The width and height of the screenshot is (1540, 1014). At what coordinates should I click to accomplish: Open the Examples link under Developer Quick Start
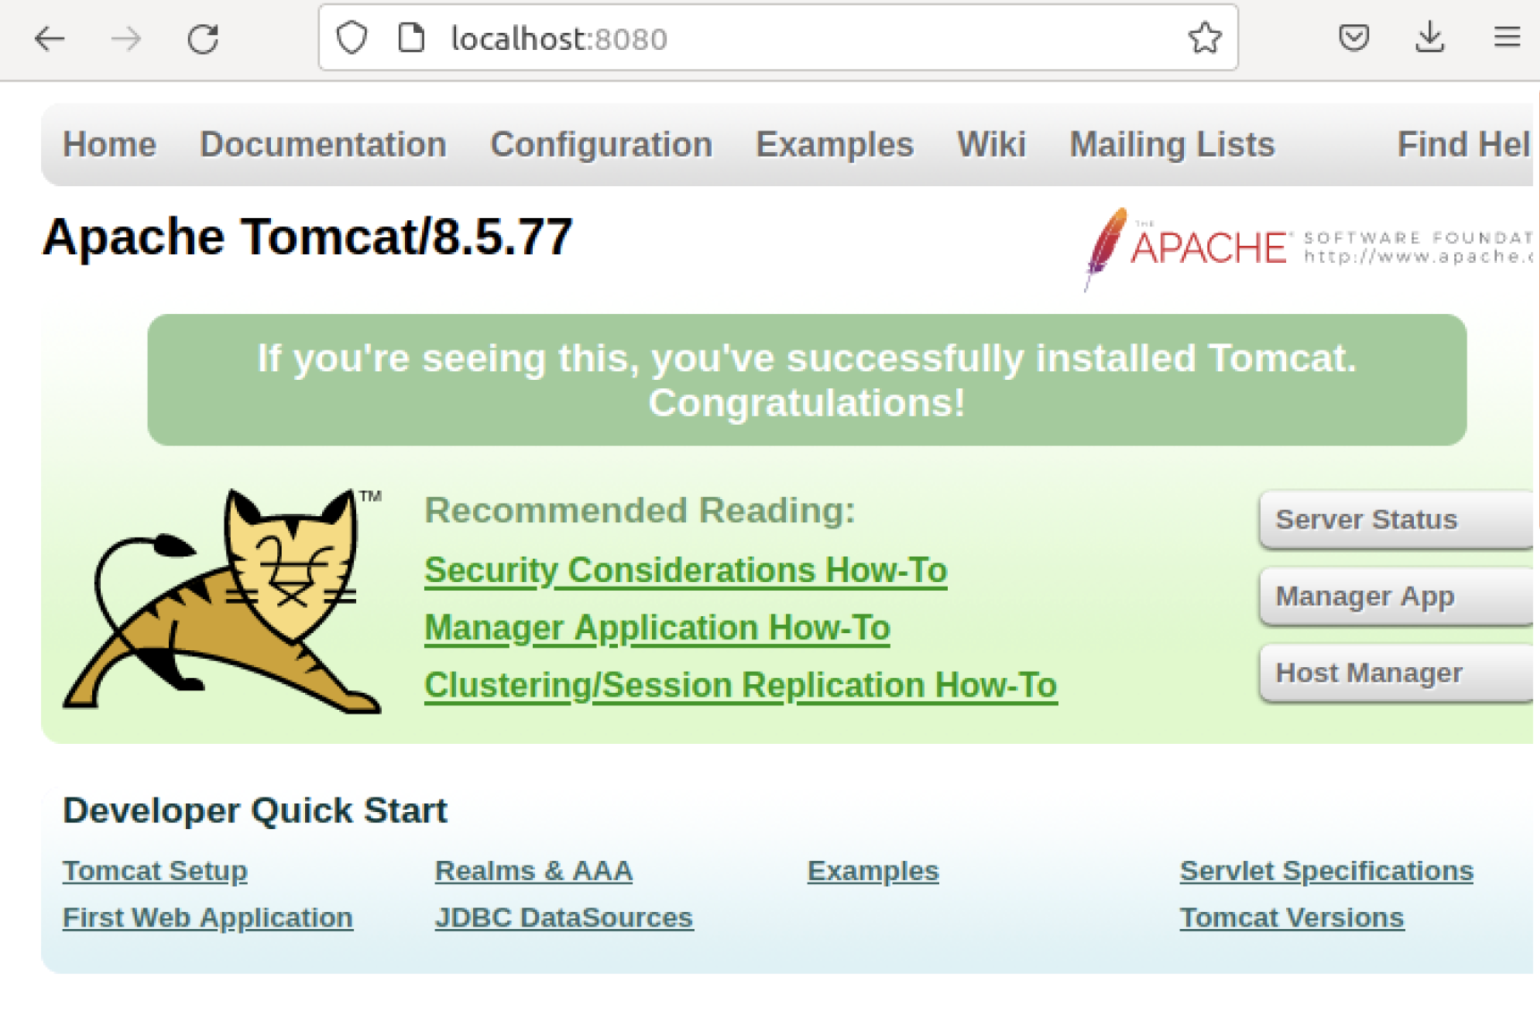pos(873,871)
